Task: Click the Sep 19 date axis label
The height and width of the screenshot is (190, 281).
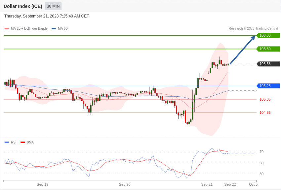Action: tap(42, 184)
